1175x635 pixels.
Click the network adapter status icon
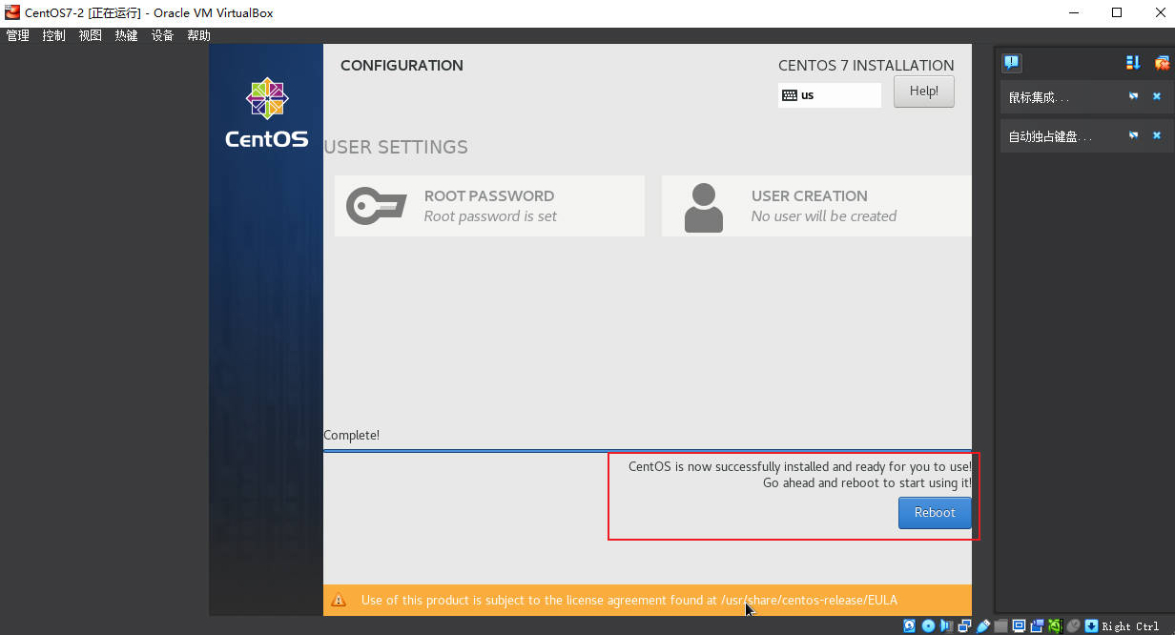click(964, 625)
